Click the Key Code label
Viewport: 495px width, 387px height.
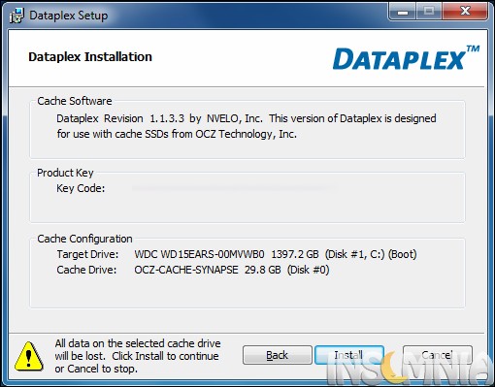[81, 188]
